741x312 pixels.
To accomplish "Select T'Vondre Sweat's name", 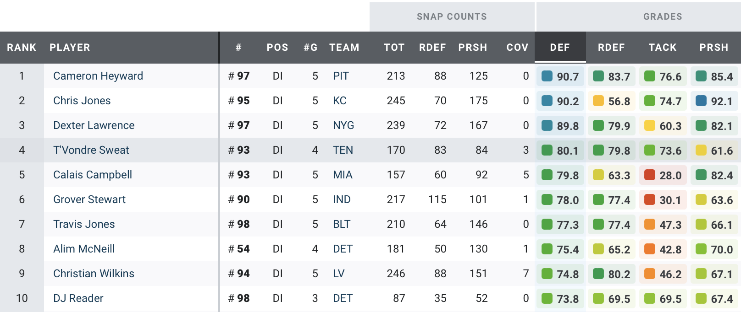I will click(91, 150).
